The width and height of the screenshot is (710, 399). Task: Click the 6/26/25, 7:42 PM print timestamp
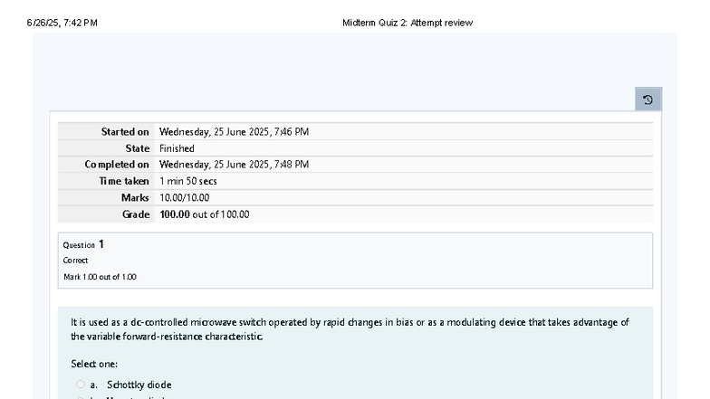(62, 23)
